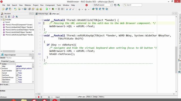Click the Save file toolbar icon

coord(25,9)
